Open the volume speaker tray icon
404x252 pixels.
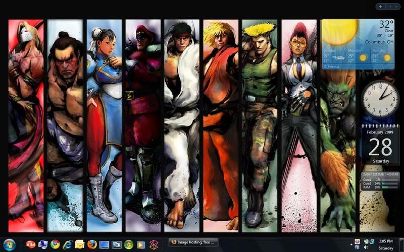pyautogui.click(x=366, y=247)
